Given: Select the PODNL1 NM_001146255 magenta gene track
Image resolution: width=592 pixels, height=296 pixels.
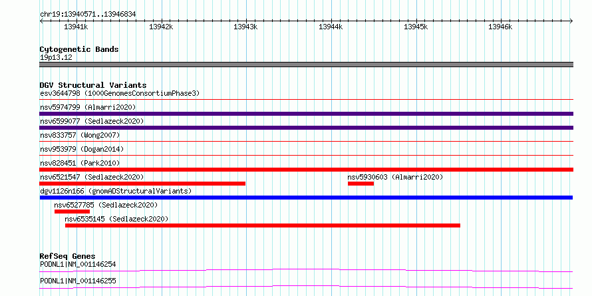Looking at the screenshot, I should tap(306, 287).
